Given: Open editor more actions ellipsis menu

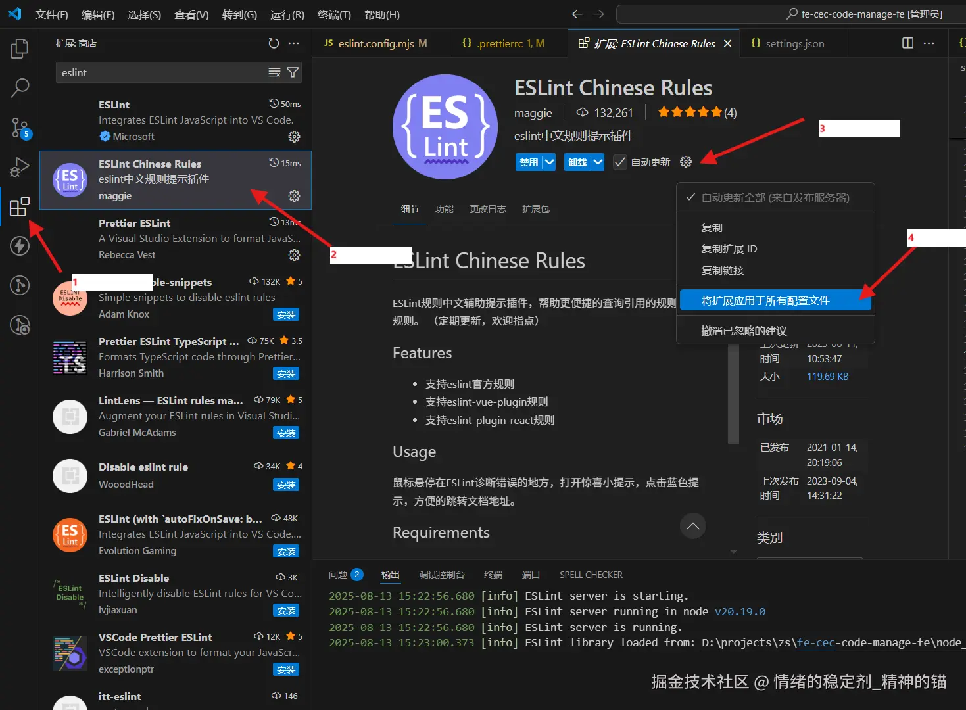Looking at the screenshot, I should (x=929, y=43).
